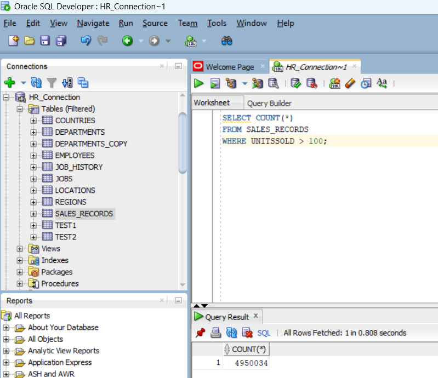Viewport: 438px width, 378px height.
Task: Collapse the Tables (Filtered) node
Action: click(x=20, y=109)
